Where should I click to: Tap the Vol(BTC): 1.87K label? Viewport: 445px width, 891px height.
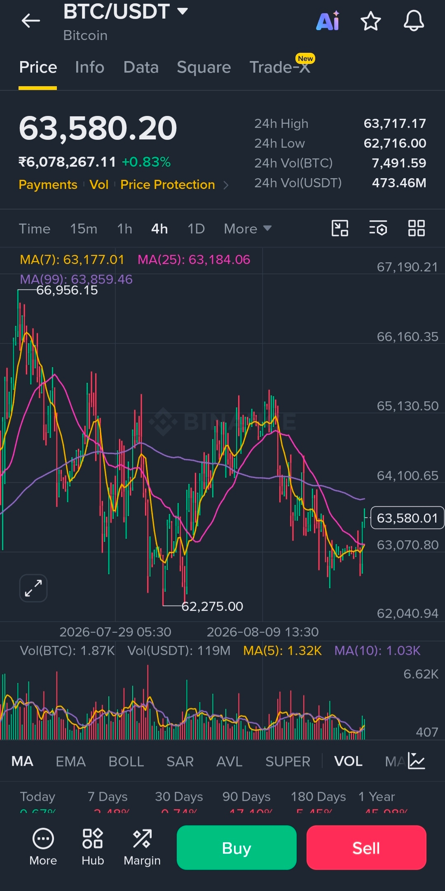67,651
